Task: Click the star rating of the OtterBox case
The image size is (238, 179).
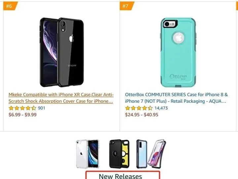Action: click(x=139, y=108)
